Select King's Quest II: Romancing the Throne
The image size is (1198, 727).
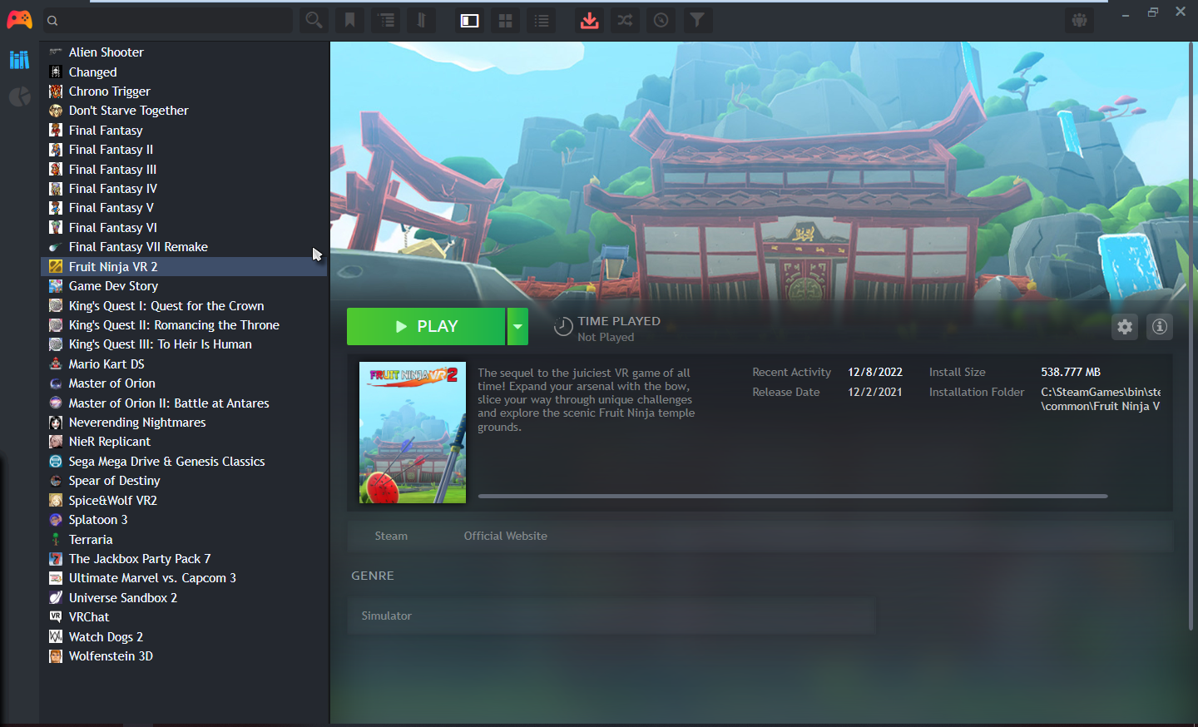click(184, 325)
